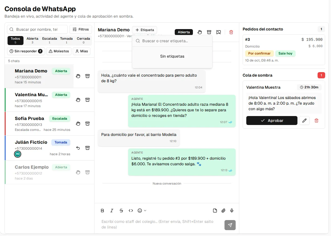
Task: Apply italic formatting in composer
Action: coord(112,211)
